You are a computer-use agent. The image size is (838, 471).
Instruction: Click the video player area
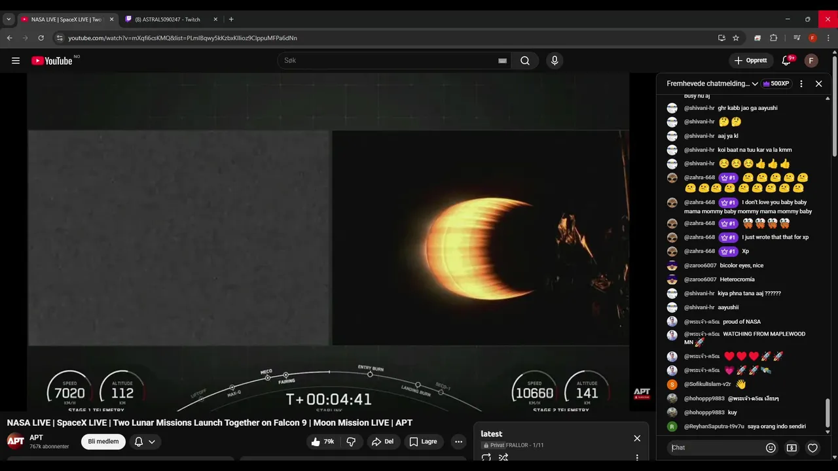pos(328,242)
